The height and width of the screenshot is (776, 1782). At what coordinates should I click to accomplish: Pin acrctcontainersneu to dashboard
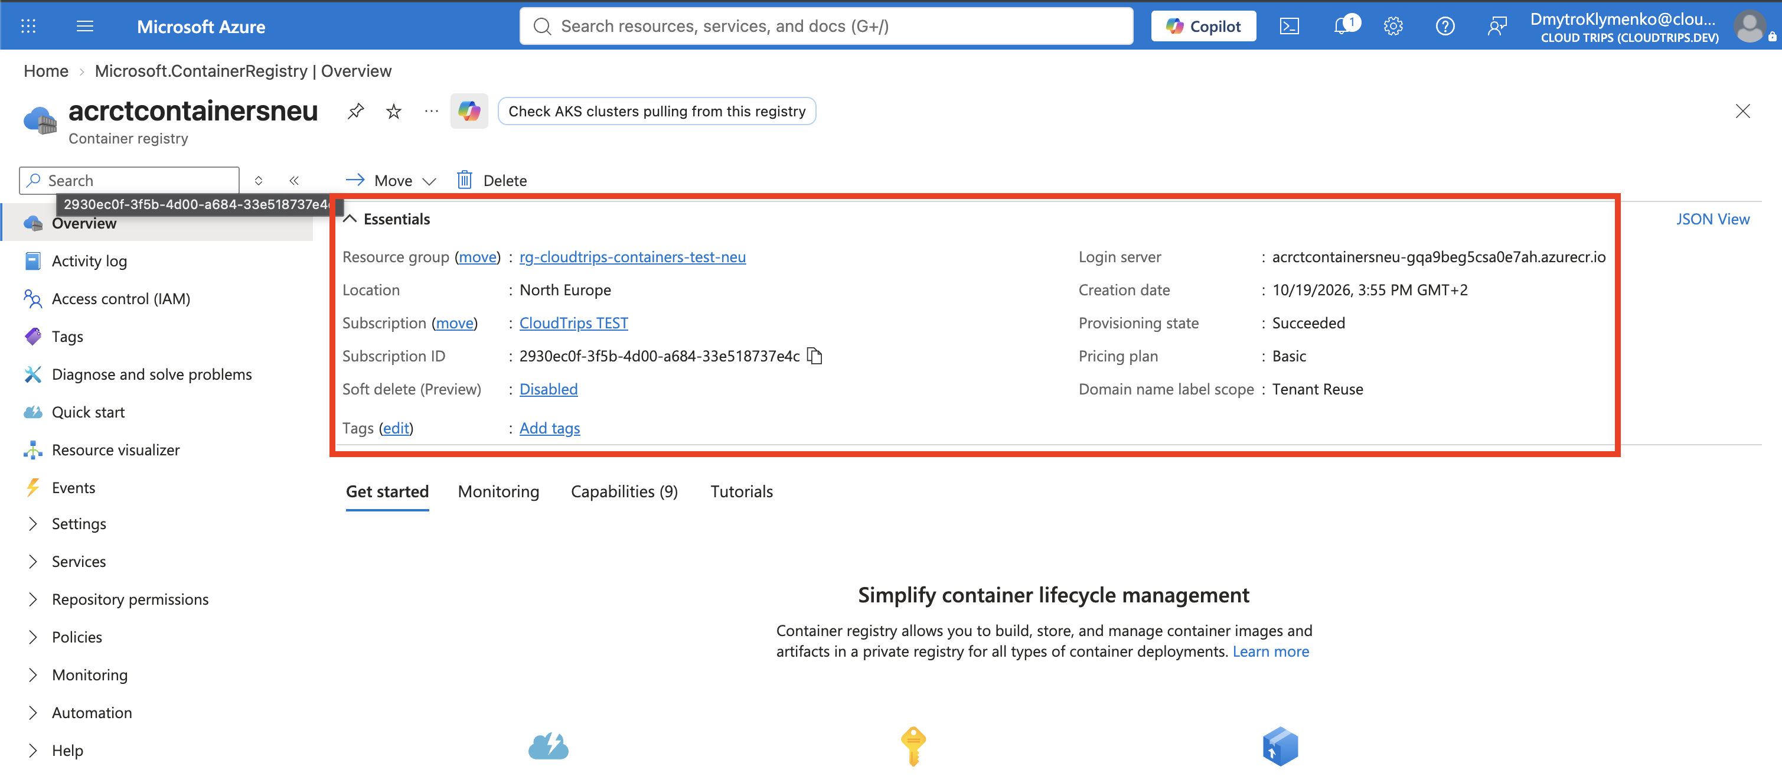(355, 112)
